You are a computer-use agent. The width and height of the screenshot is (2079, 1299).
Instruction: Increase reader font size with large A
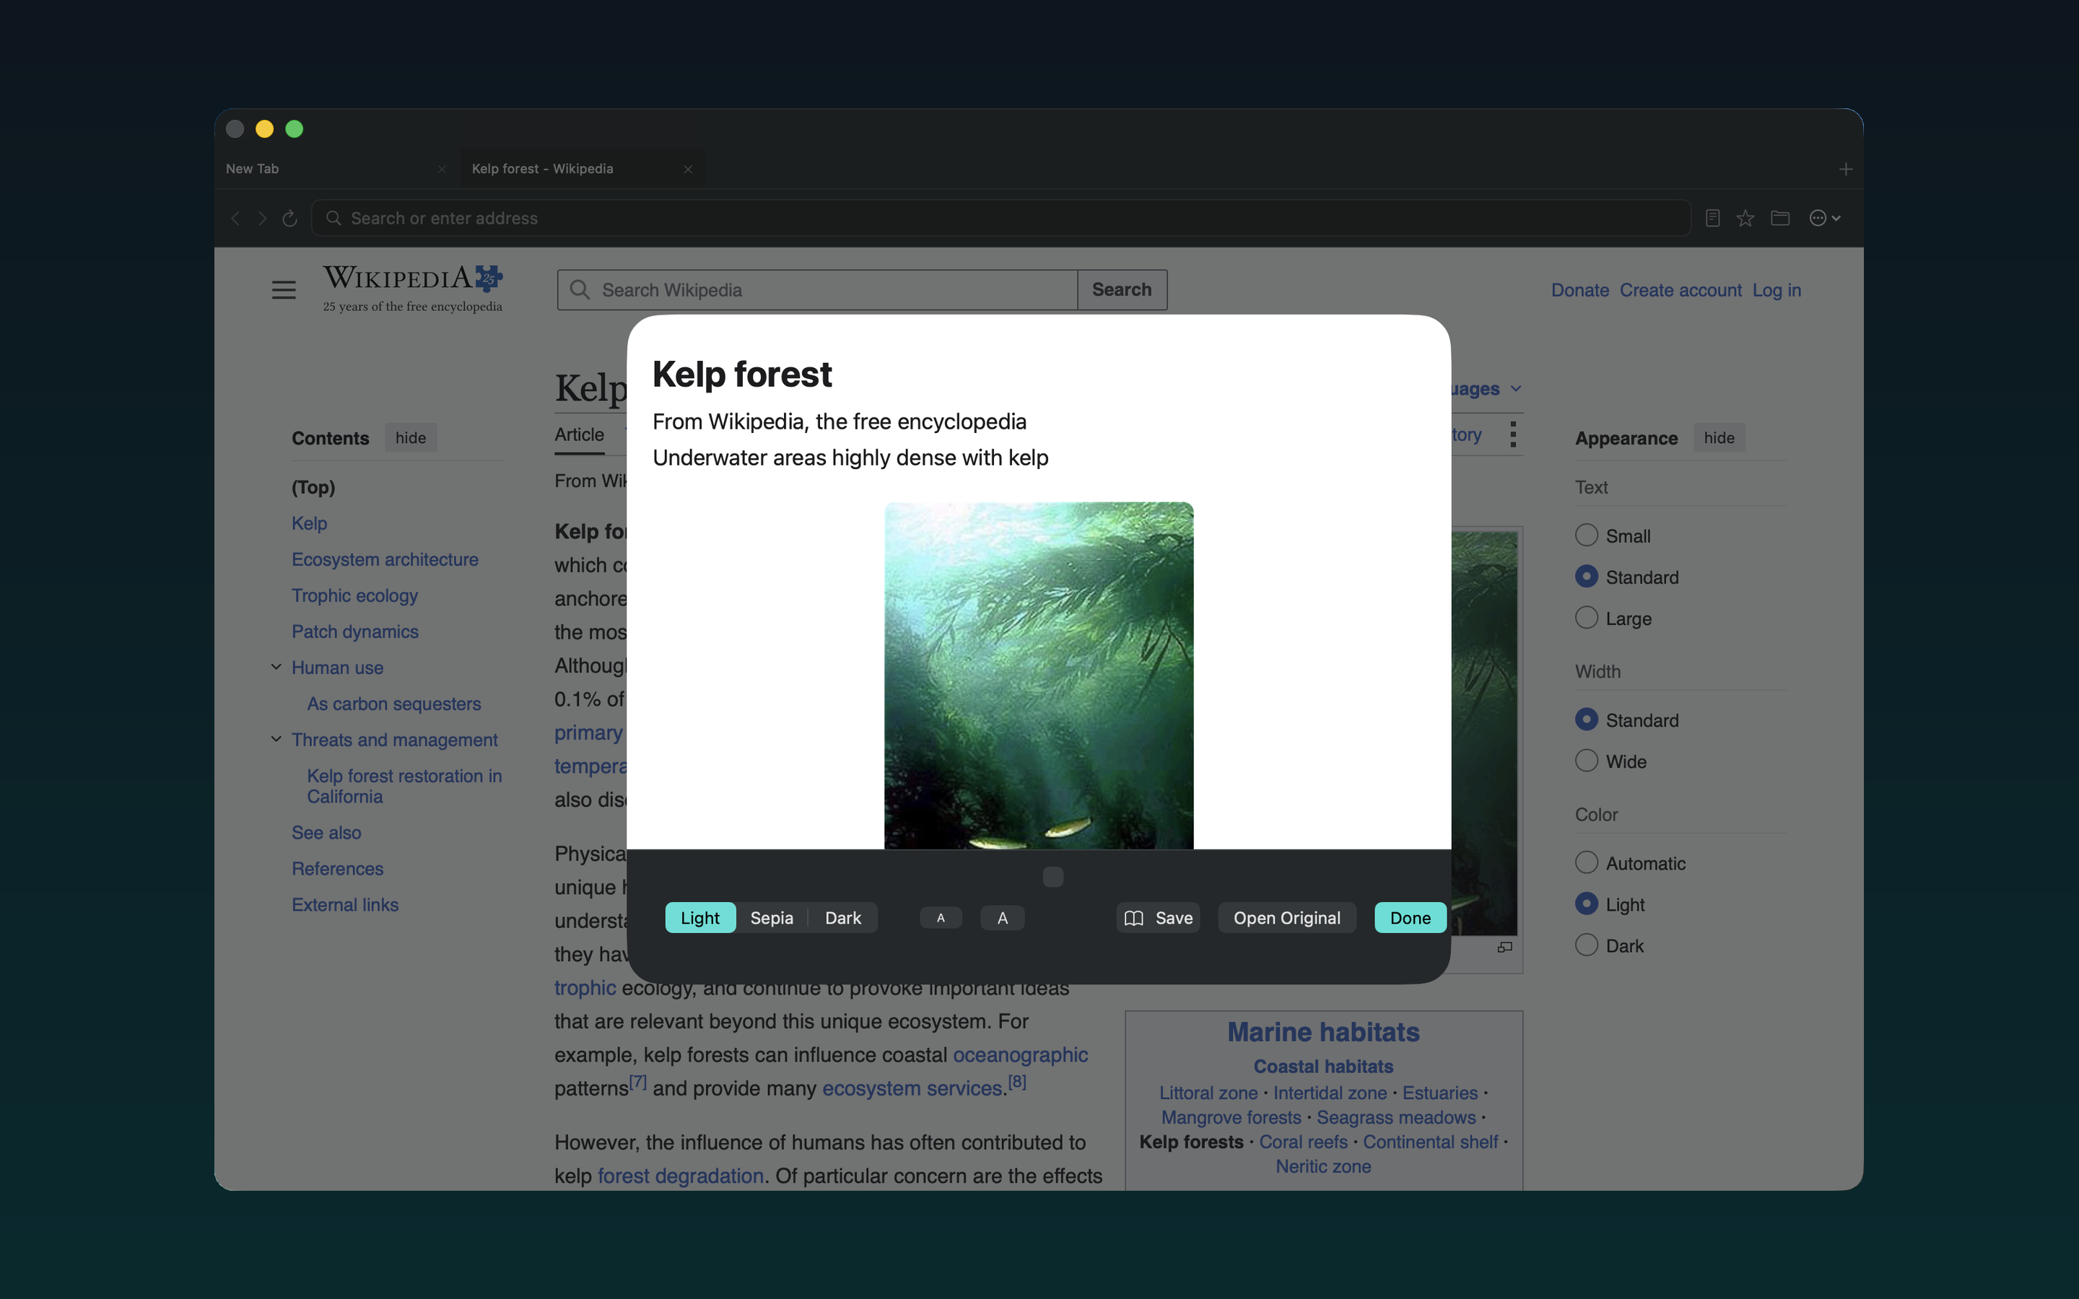tap(1002, 917)
